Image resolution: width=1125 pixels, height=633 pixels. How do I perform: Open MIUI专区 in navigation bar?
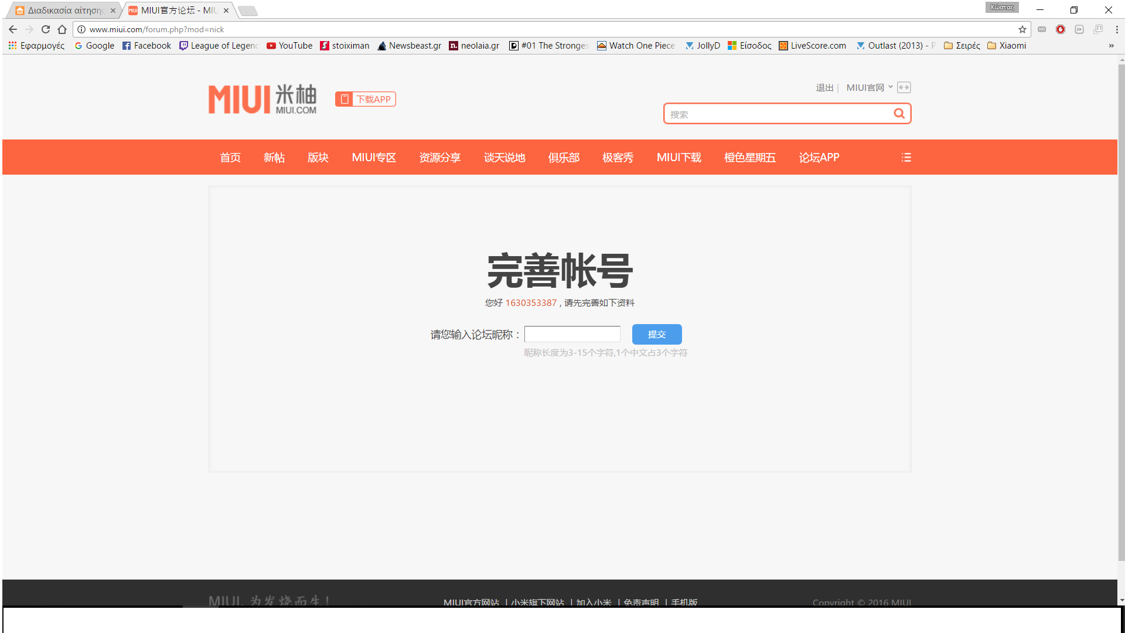[373, 158]
